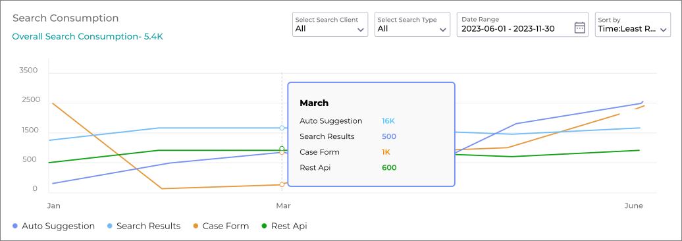Click the June x-axis label
This screenshot has height=241, width=682.
tap(633, 205)
